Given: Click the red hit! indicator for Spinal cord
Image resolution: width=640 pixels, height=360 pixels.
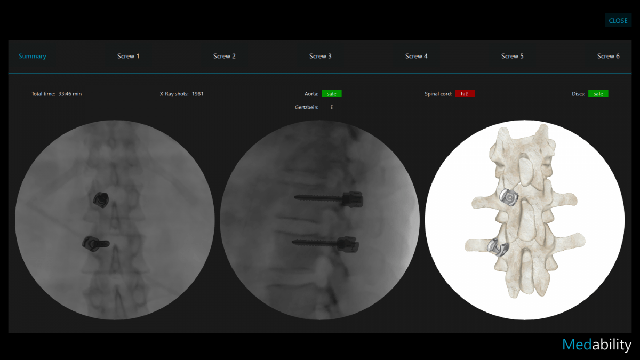Looking at the screenshot, I should pos(465,93).
